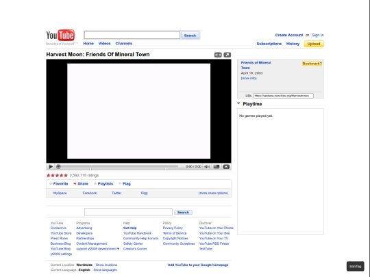This screenshot has width=370, height=277.
Task: Open Content Management footer link
Action: click(x=92, y=243)
